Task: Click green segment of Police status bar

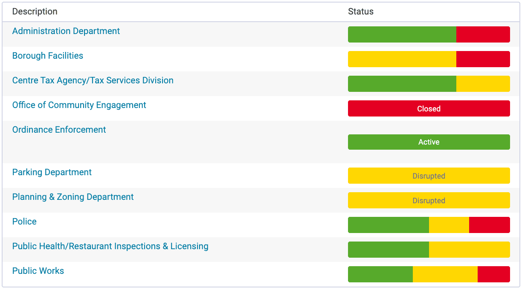Action: 389,225
